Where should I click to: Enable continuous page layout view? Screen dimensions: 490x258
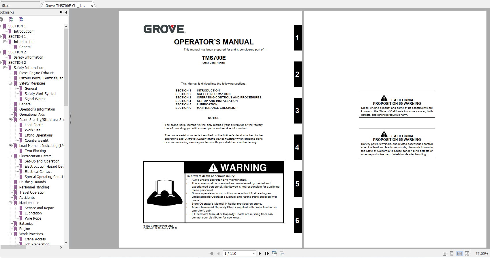click(x=452, y=253)
